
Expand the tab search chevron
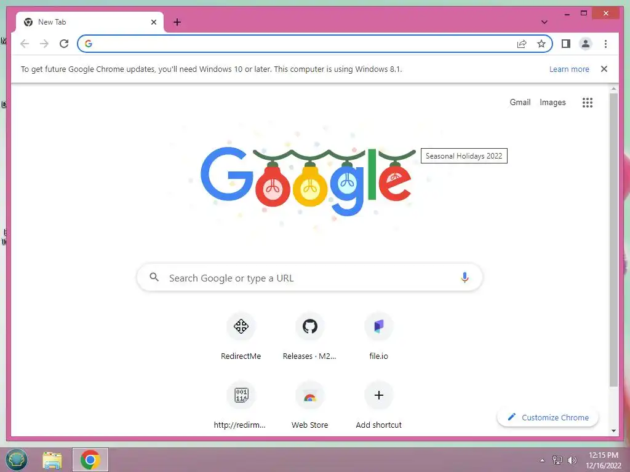coord(544,22)
